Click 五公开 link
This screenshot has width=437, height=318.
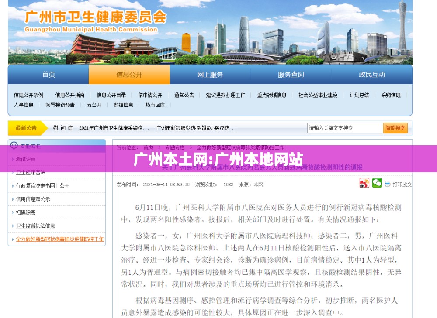(x=94, y=105)
